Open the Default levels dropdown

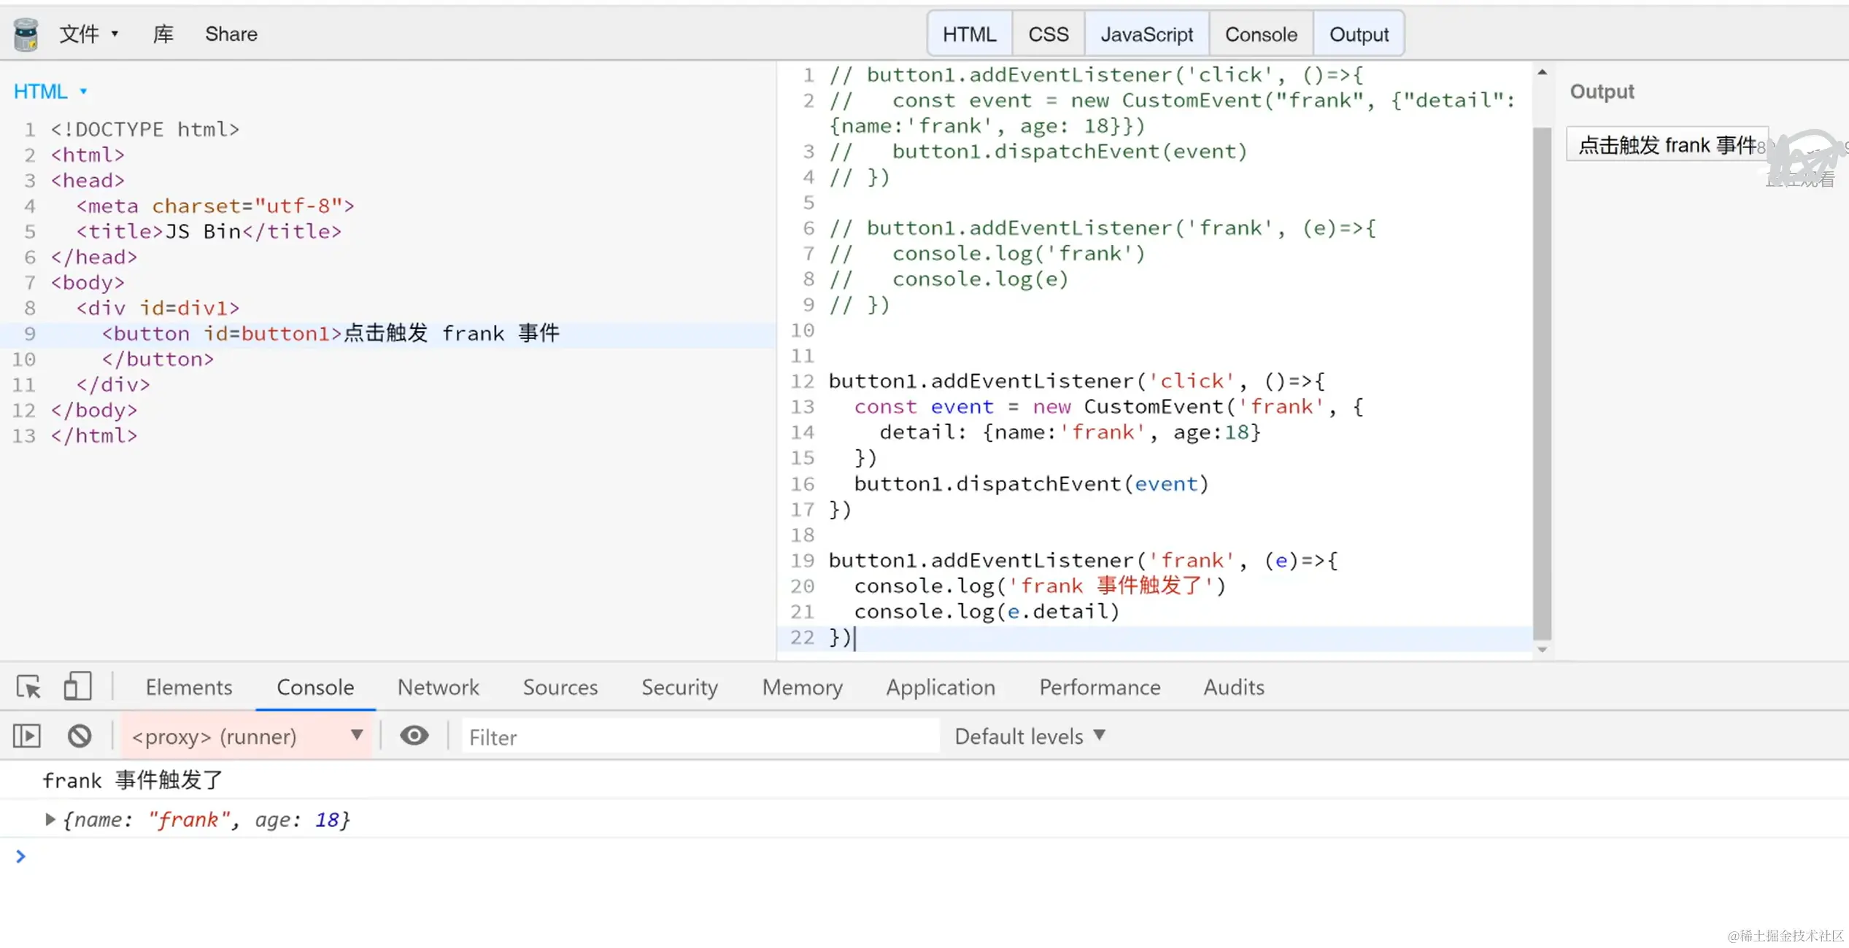(1030, 736)
